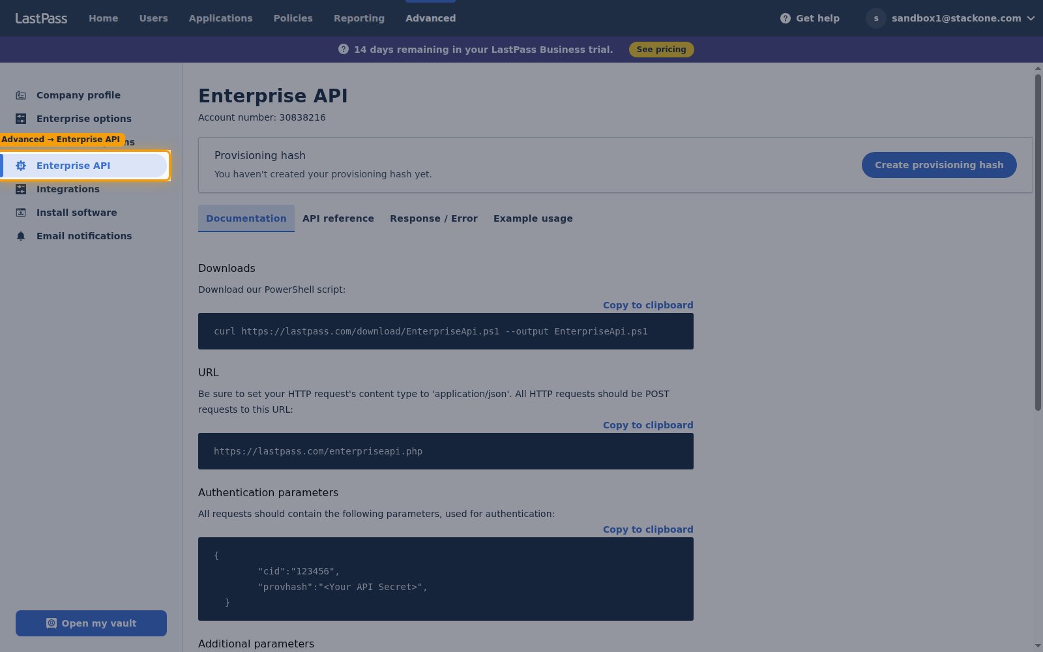Click Open my vault button
1043x652 pixels.
91,623
